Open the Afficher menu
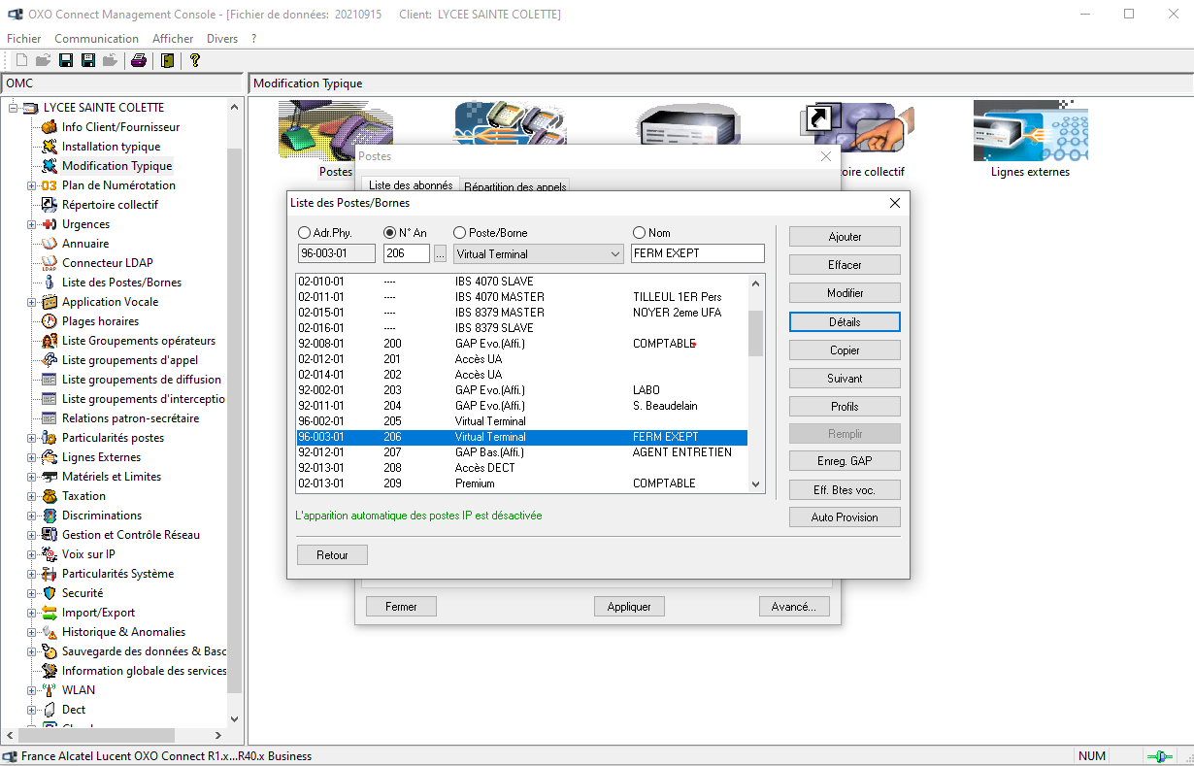The height and width of the screenshot is (766, 1194). pyautogui.click(x=173, y=39)
